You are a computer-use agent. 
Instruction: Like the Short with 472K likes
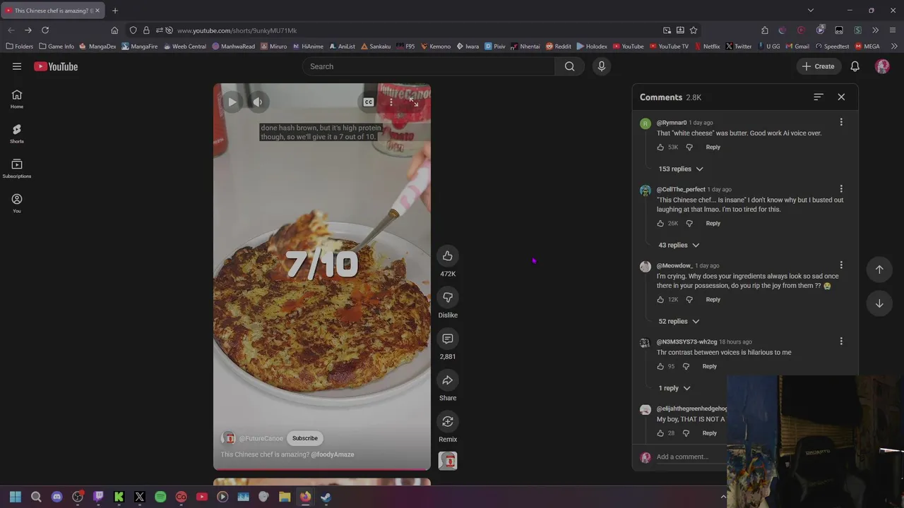(x=448, y=256)
